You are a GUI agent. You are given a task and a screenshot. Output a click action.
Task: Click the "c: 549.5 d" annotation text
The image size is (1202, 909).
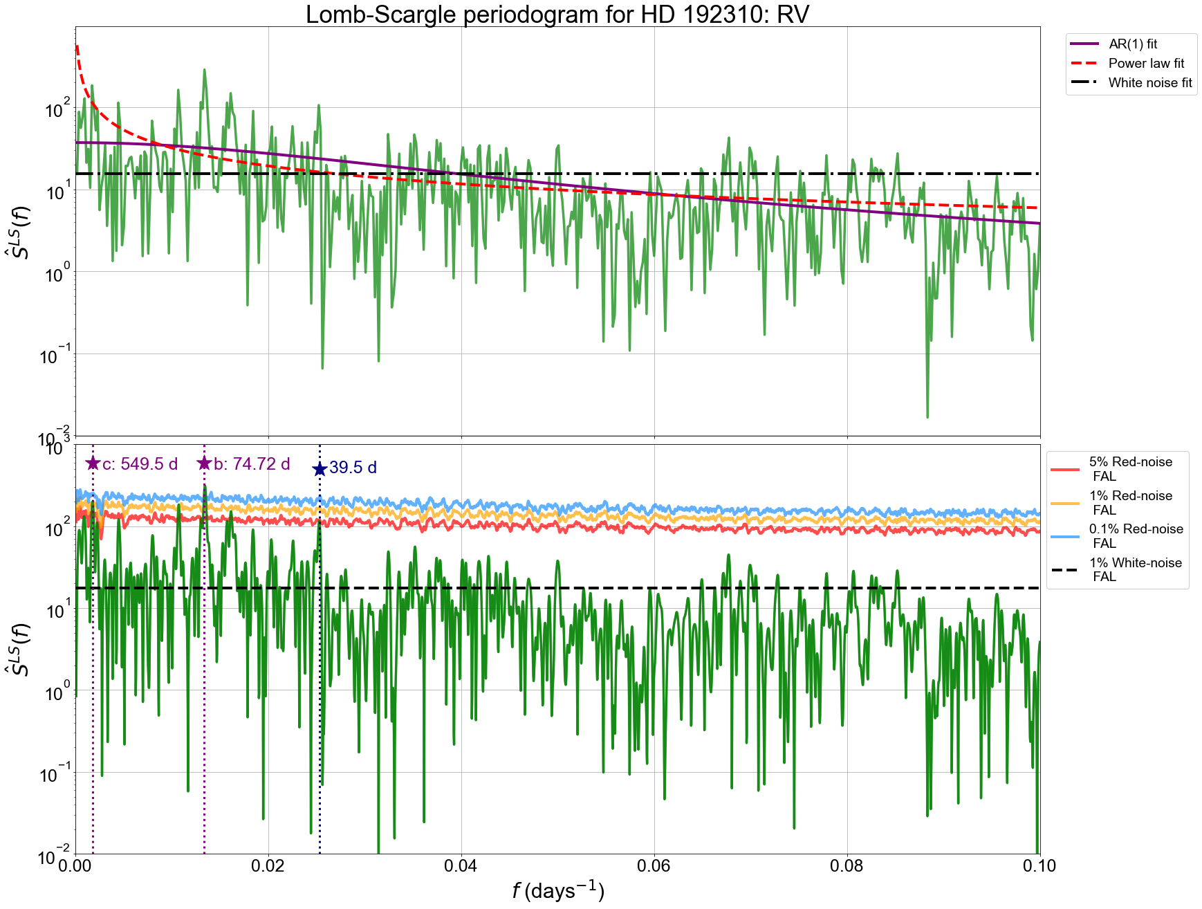[140, 464]
